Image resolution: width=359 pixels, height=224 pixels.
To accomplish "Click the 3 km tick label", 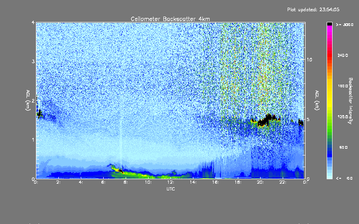I will (x=33, y=61).
